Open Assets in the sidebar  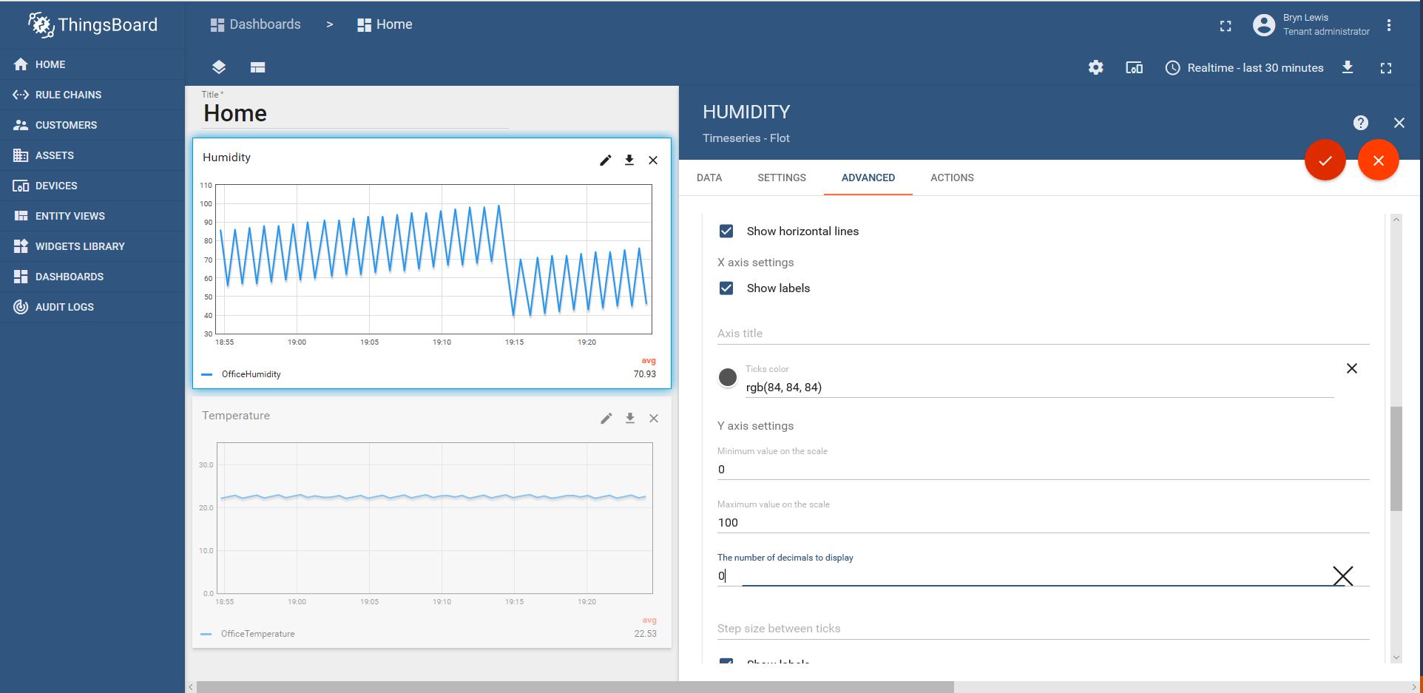point(92,155)
